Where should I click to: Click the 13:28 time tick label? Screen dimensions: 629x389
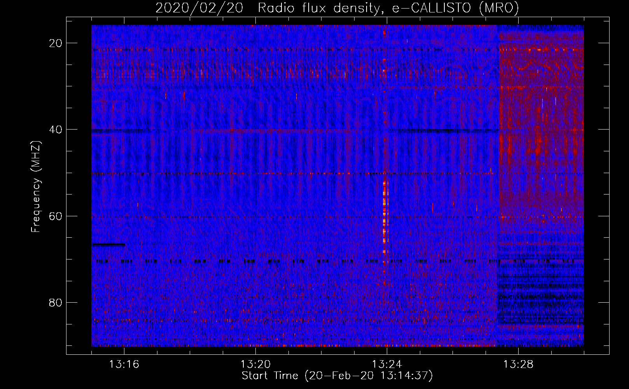click(x=518, y=364)
